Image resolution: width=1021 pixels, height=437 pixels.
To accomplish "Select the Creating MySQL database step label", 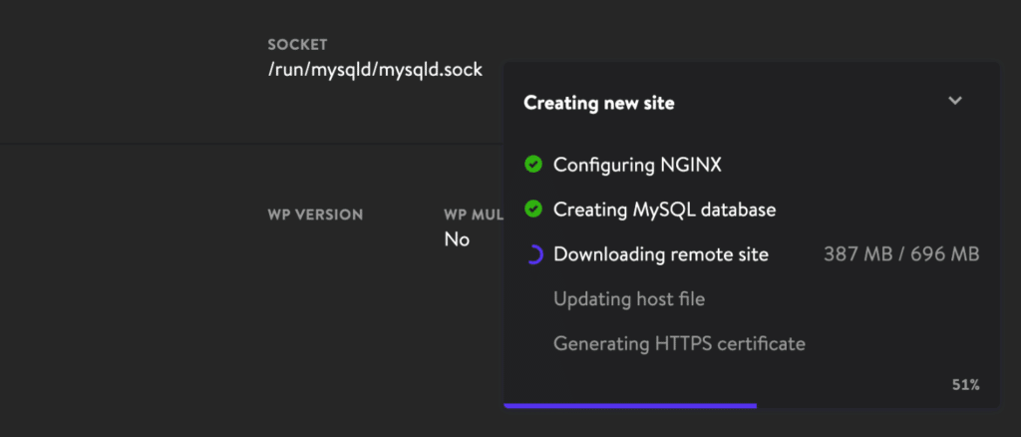I will (x=665, y=210).
